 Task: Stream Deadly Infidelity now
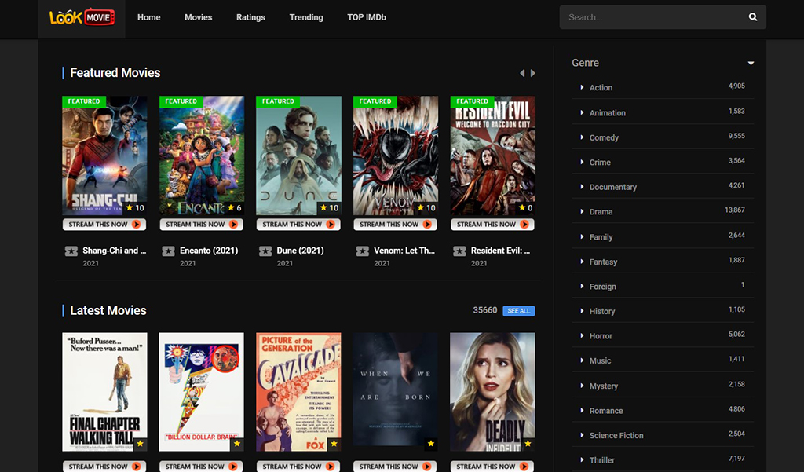pyautogui.click(x=492, y=467)
